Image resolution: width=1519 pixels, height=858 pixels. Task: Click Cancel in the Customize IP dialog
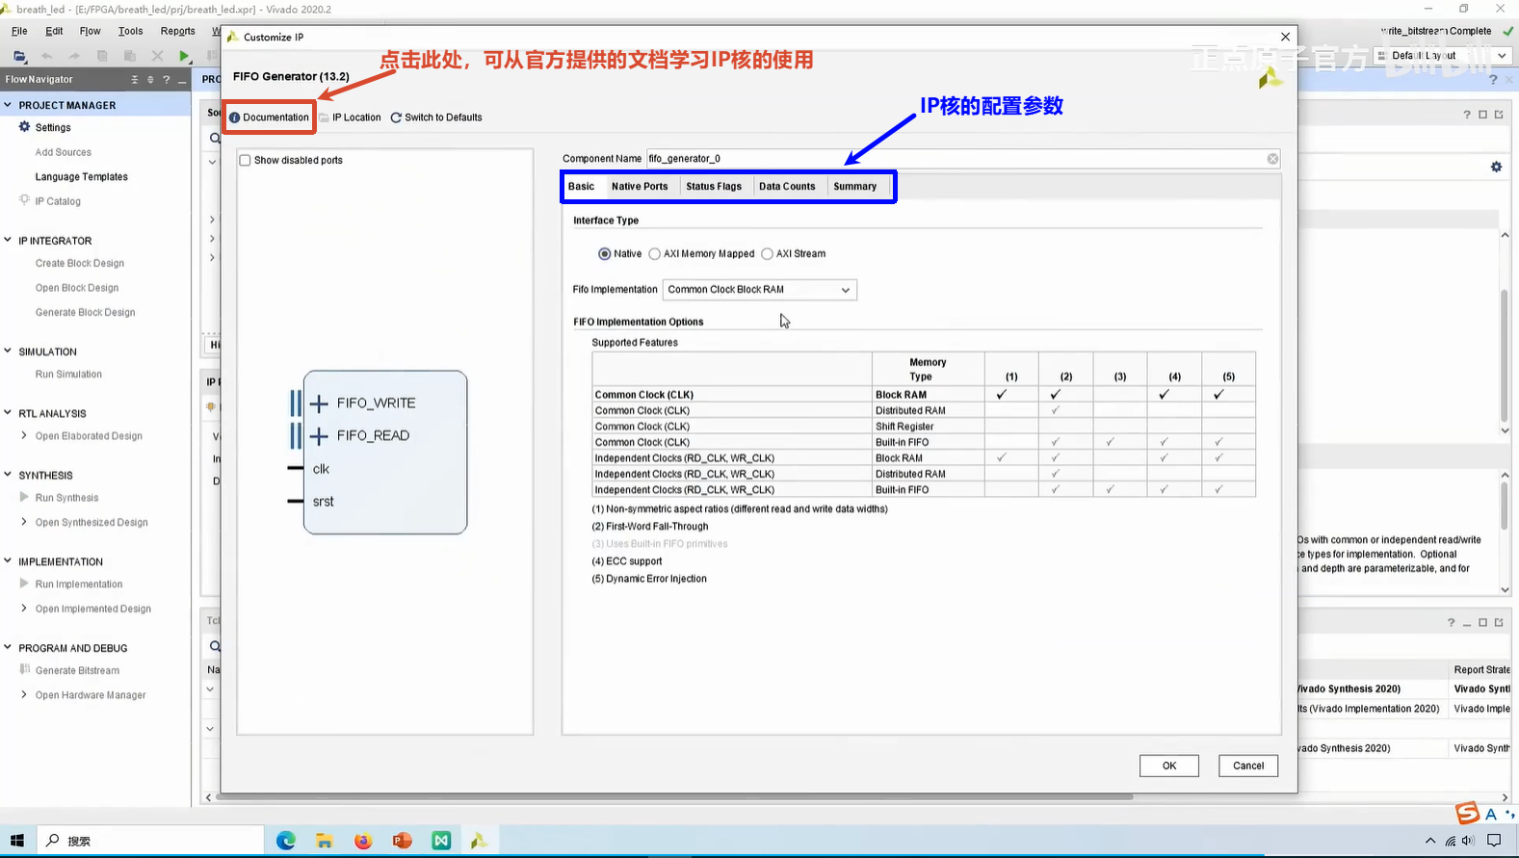pyautogui.click(x=1248, y=766)
